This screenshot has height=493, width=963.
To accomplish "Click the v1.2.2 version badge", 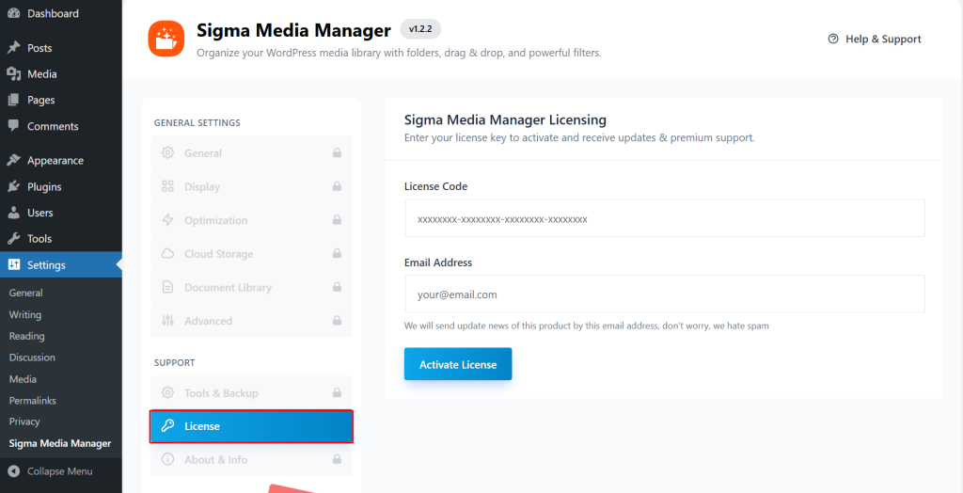I will pyautogui.click(x=420, y=29).
